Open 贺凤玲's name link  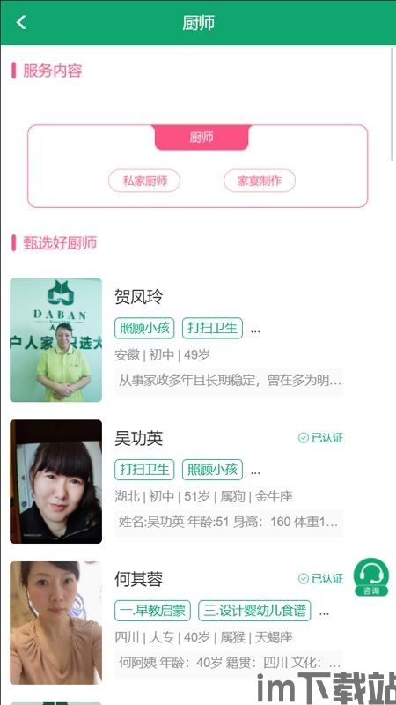click(x=138, y=297)
